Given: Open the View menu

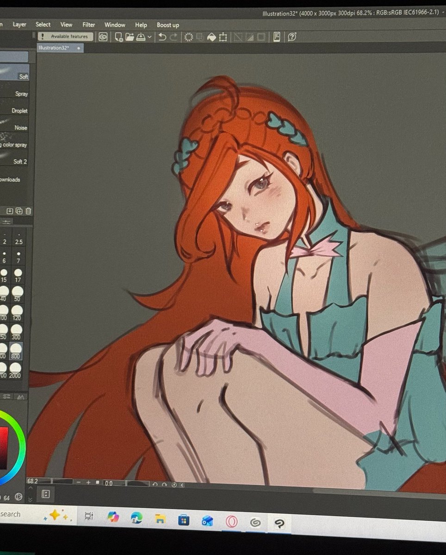Looking at the screenshot, I should [66, 25].
